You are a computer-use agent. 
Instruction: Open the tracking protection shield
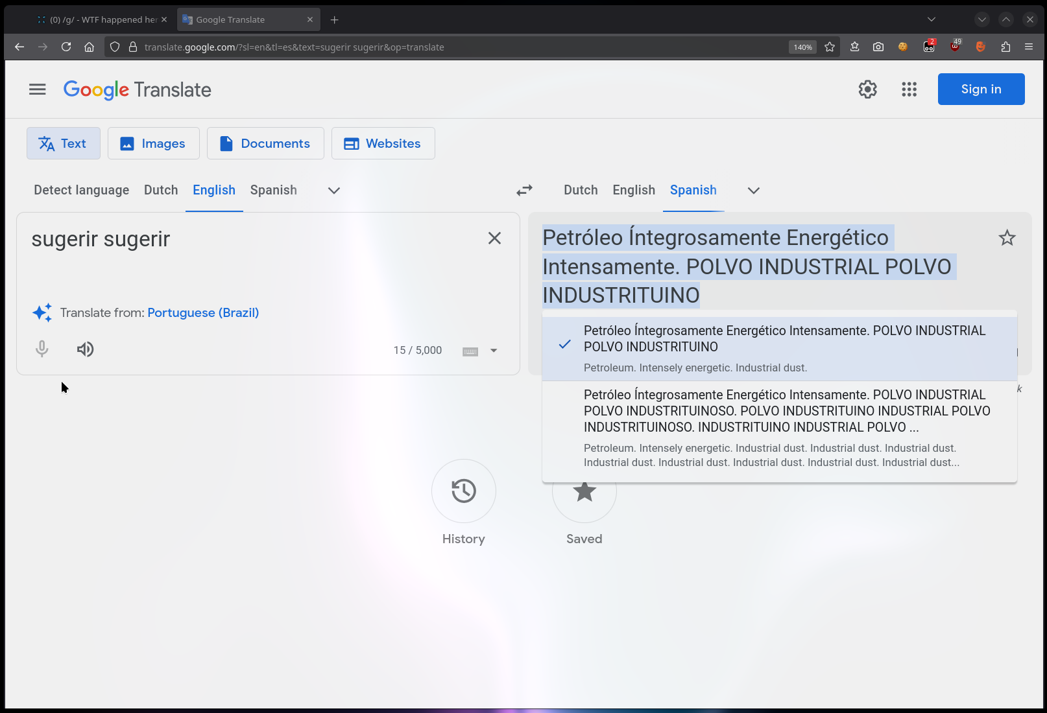click(115, 47)
